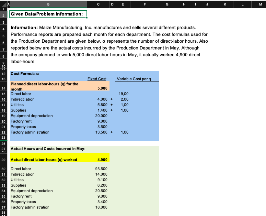
Task: Click the 'Utilities' label in the actual costs section
Action: pyautogui.click(x=17, y=180)
